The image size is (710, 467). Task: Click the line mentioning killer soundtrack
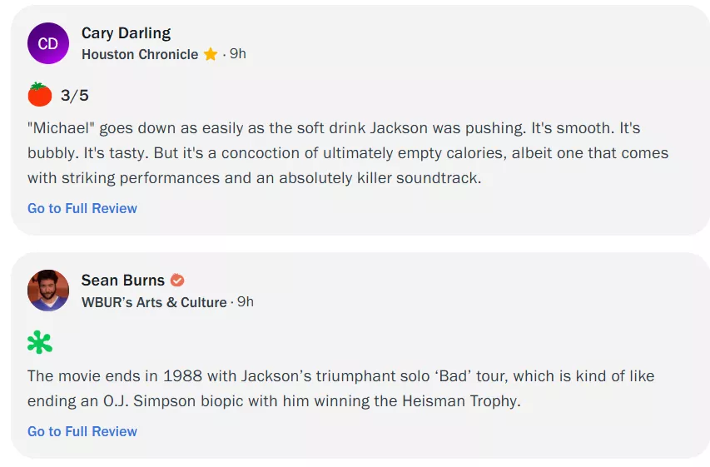[x=254, y=178]
